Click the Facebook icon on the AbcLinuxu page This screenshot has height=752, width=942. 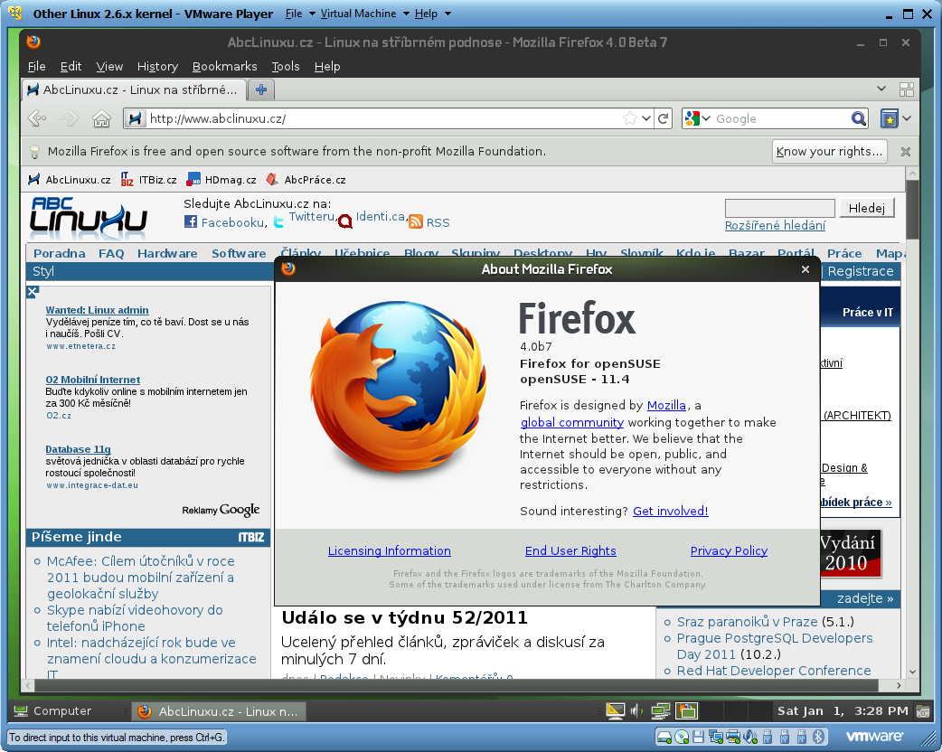click(x=191, y=221)
